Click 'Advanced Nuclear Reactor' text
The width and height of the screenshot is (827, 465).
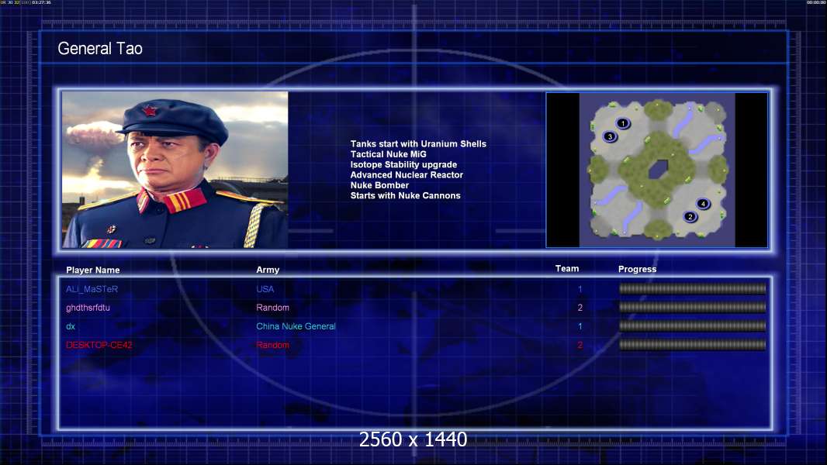tap(407, 175)
